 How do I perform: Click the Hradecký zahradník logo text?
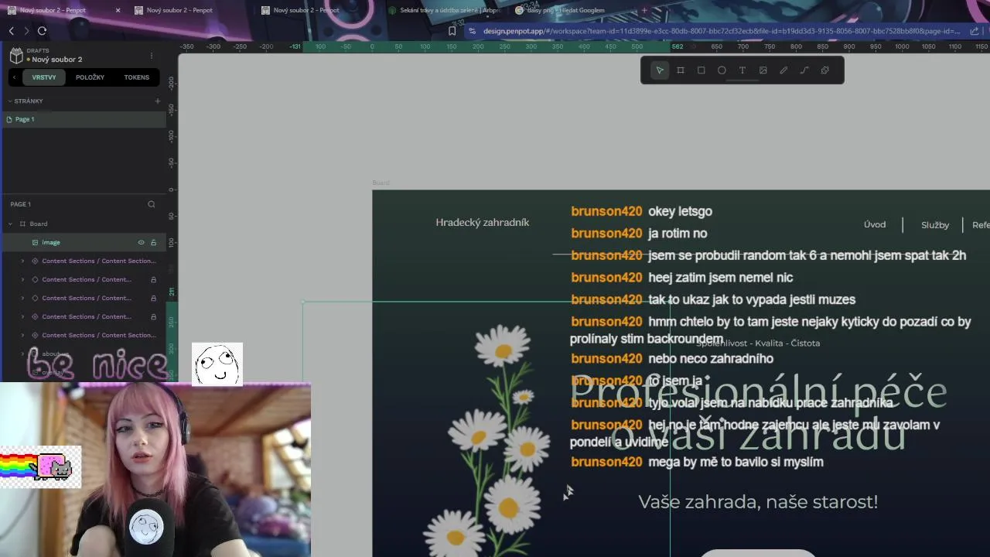coord(482,222)
